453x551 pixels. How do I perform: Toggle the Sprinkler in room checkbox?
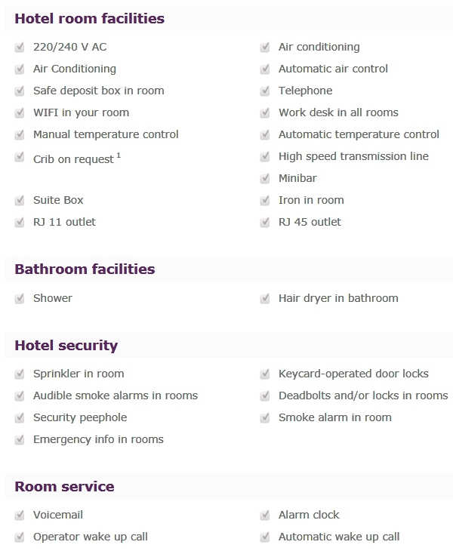click(x=20, y=374)
